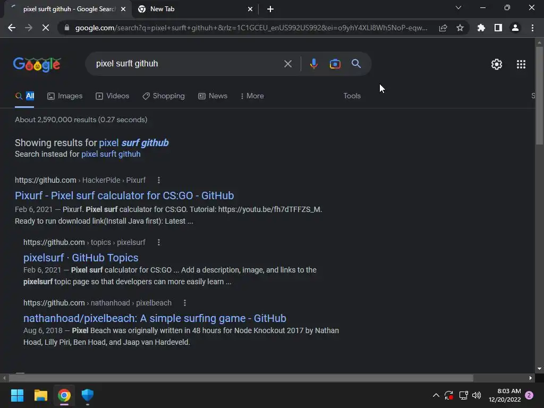This screenshot has width=544, height=408.
Task: Open the Extensions puzzle icon
Action: tap(481, 28)
